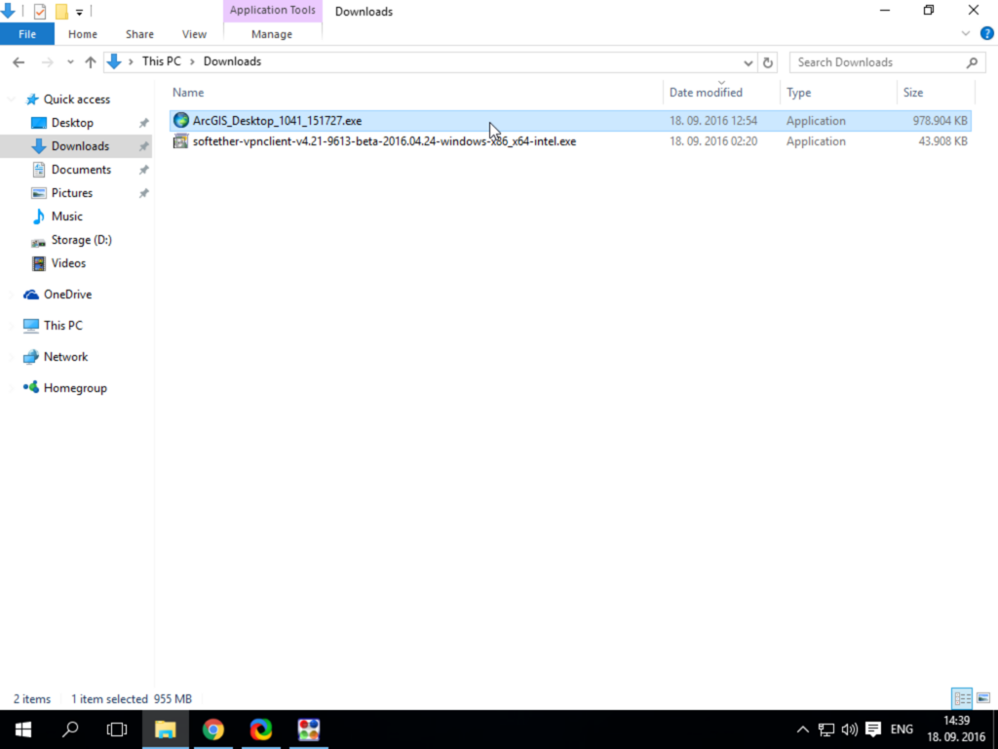Screen dimensions: 998x749
Task: Click the File Explorer taskbar icon
Action: point(166,729)
